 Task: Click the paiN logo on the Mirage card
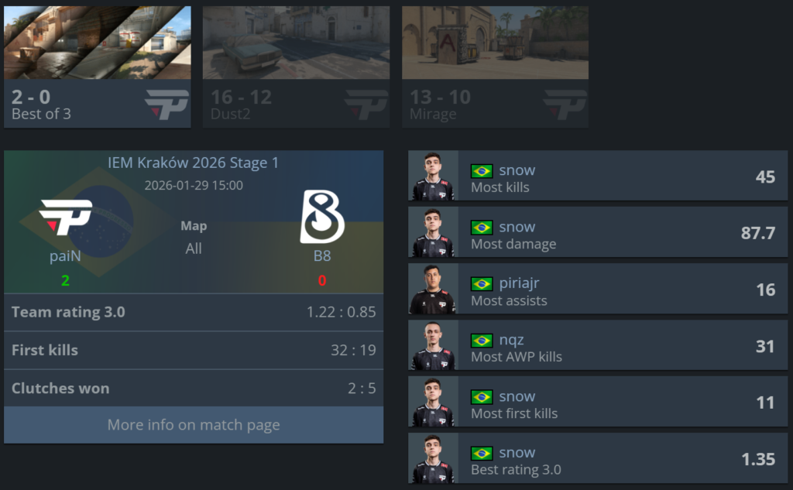pyautogui.click(x=565, y=105)
